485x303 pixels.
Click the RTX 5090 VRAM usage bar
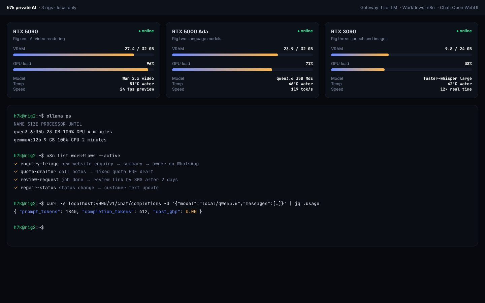84,55
